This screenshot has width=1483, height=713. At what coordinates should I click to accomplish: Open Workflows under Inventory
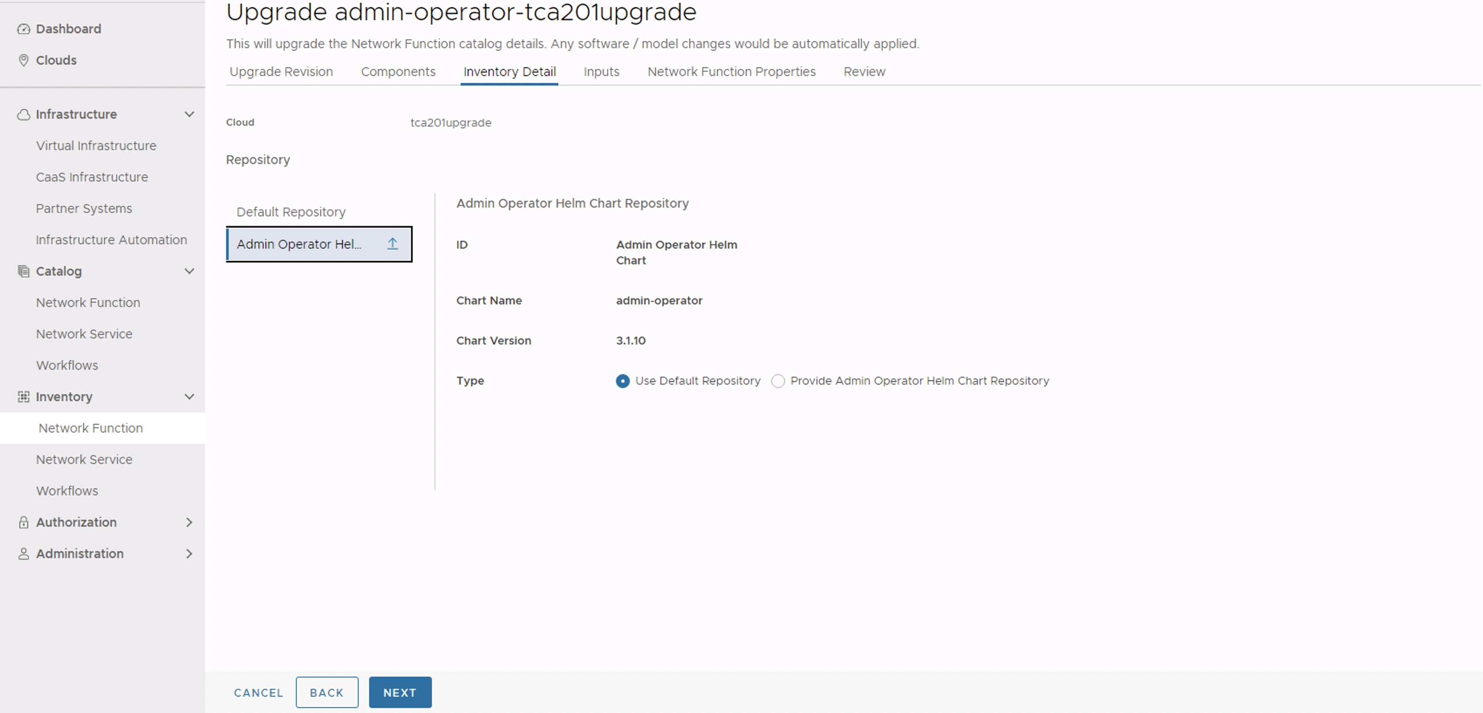click(67, 490)
